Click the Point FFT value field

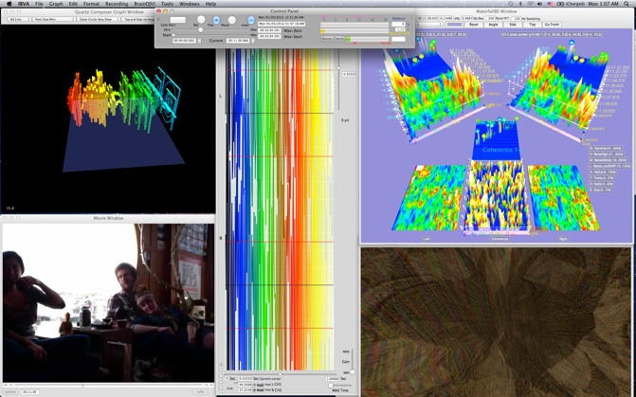pyautogui.click(x=491, y=19)
